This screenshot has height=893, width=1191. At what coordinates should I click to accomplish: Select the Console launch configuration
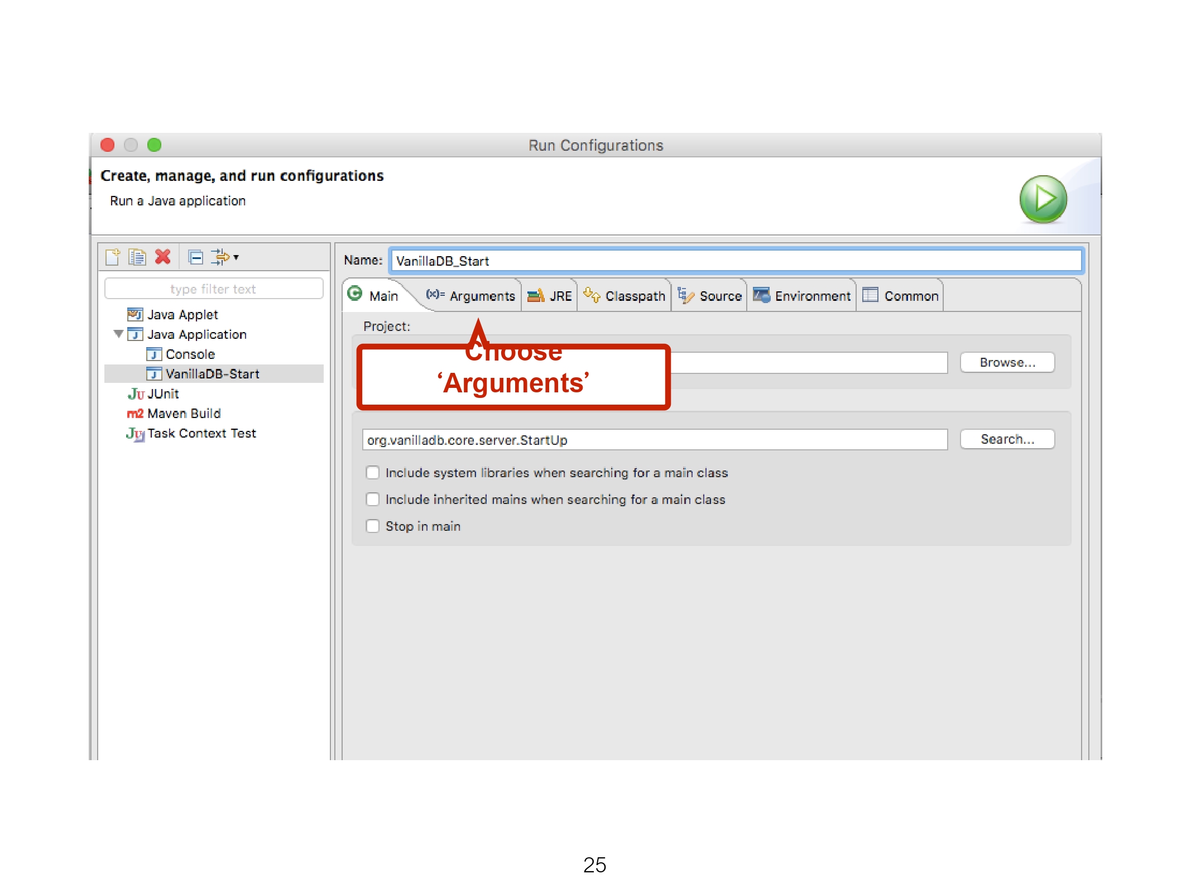pyautogui.click(x=190, y=354)
